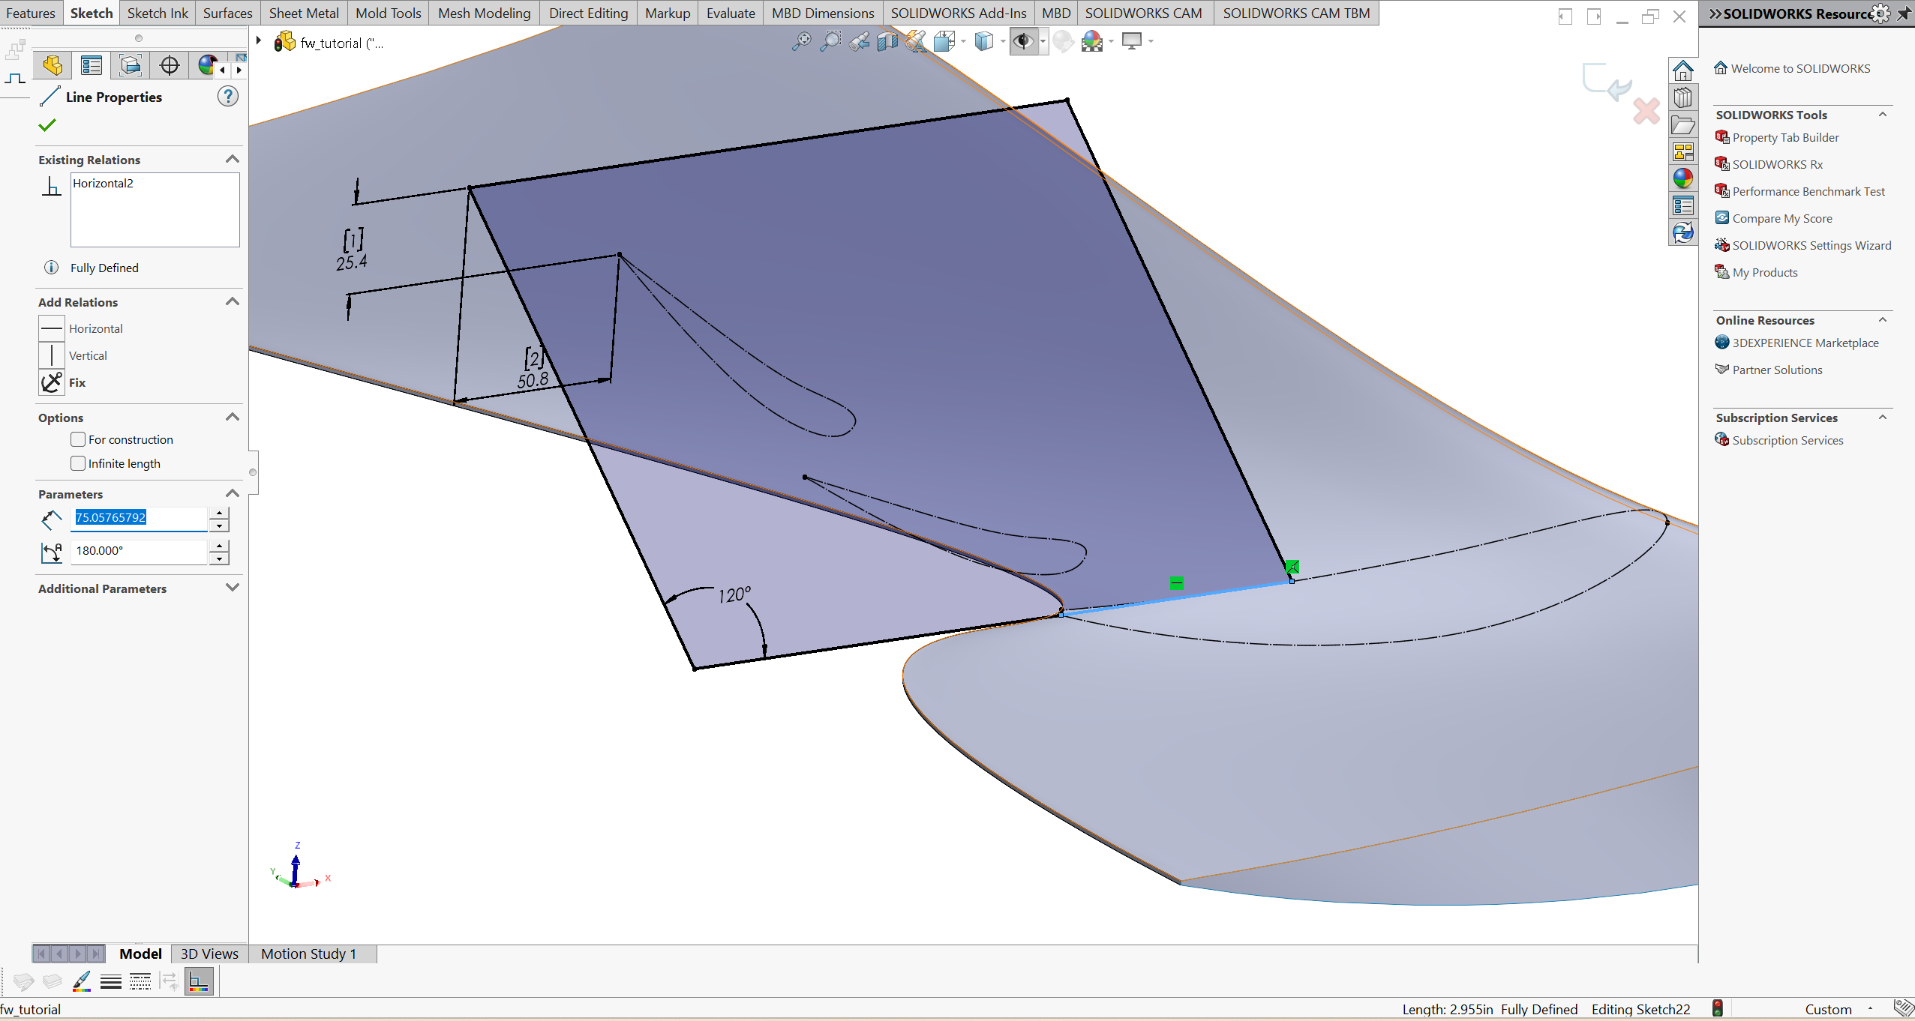
Task: Collapse the Existing Relations section
Action: pyautogui.click(x=232, y=160)
